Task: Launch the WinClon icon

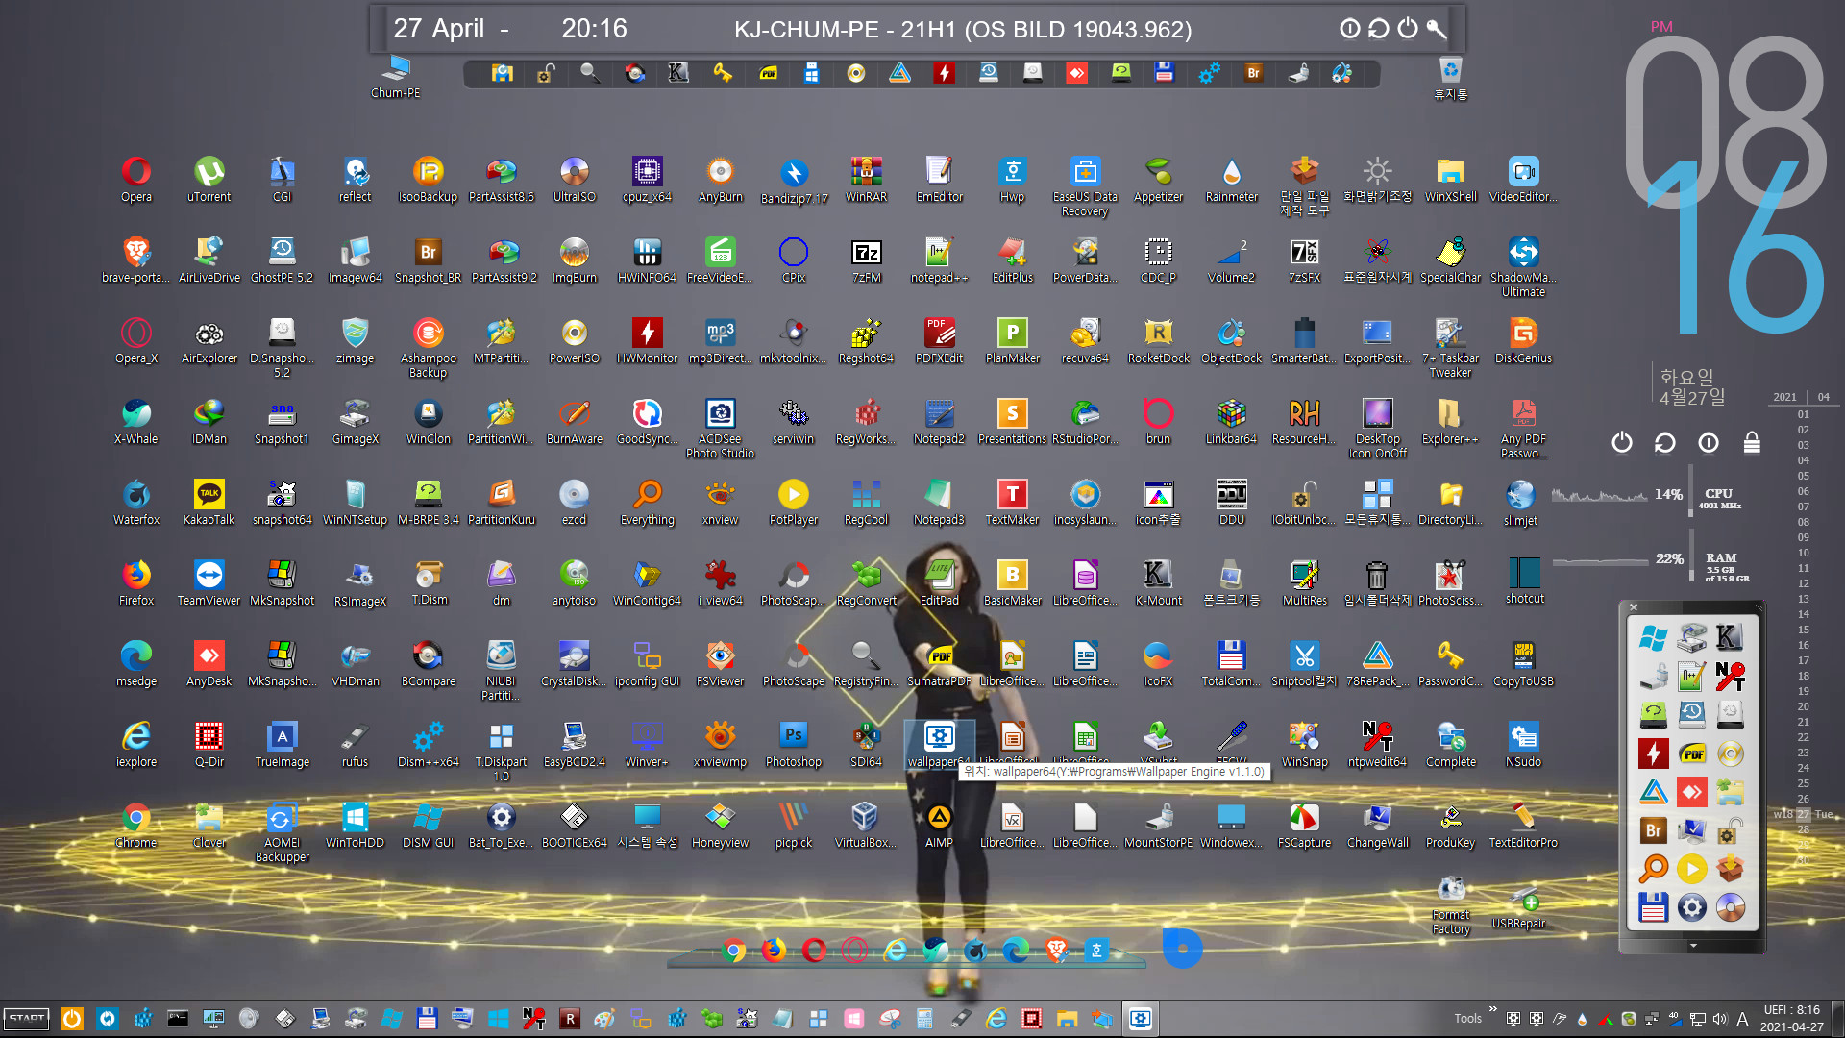Action: pos(428,422)
